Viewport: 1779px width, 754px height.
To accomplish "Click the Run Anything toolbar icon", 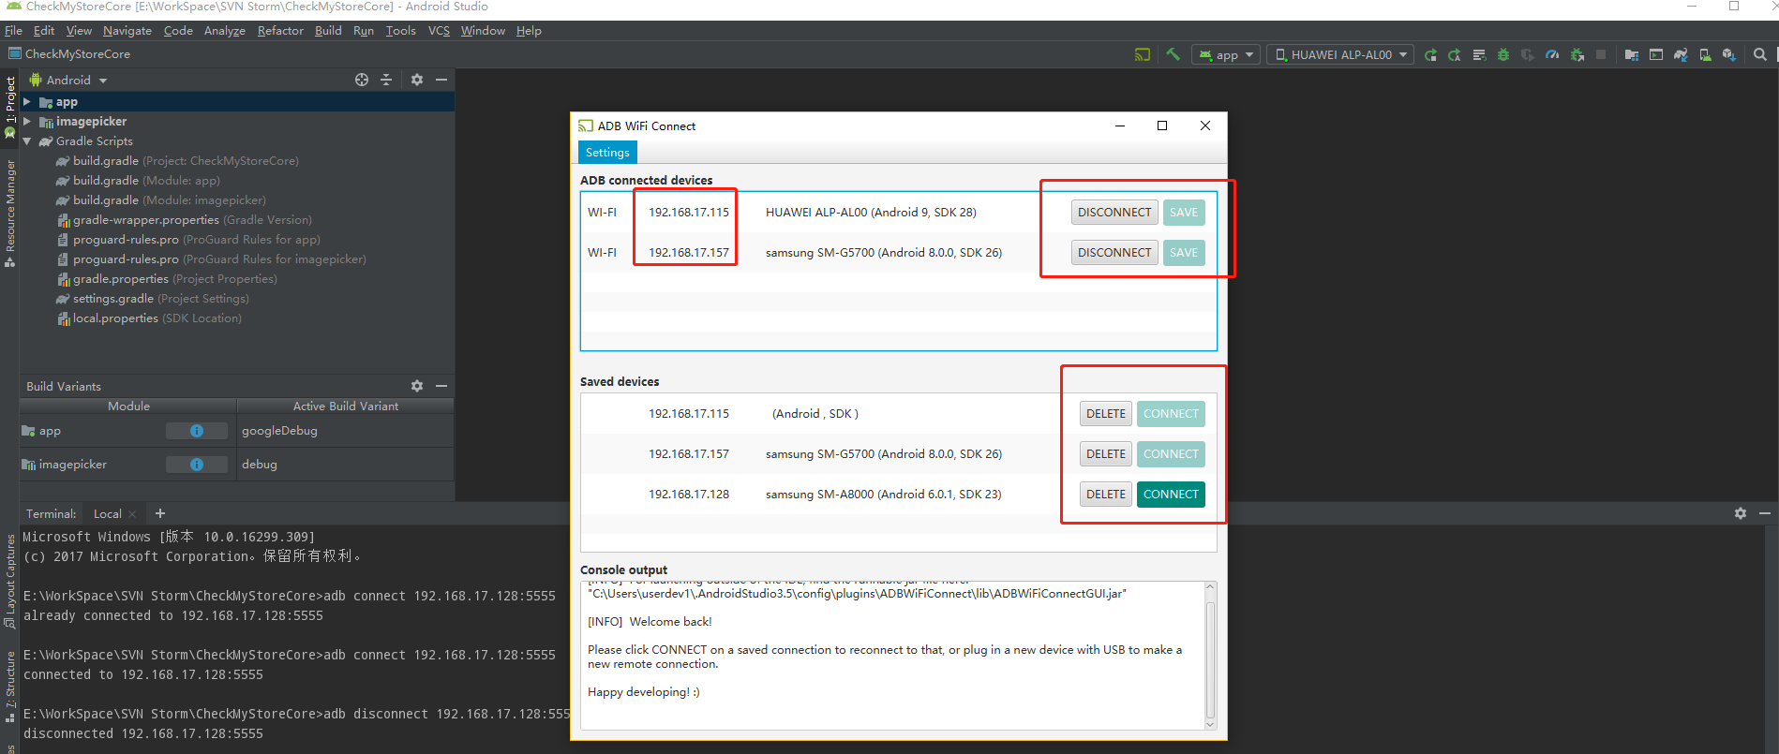I will [1656, 55].
